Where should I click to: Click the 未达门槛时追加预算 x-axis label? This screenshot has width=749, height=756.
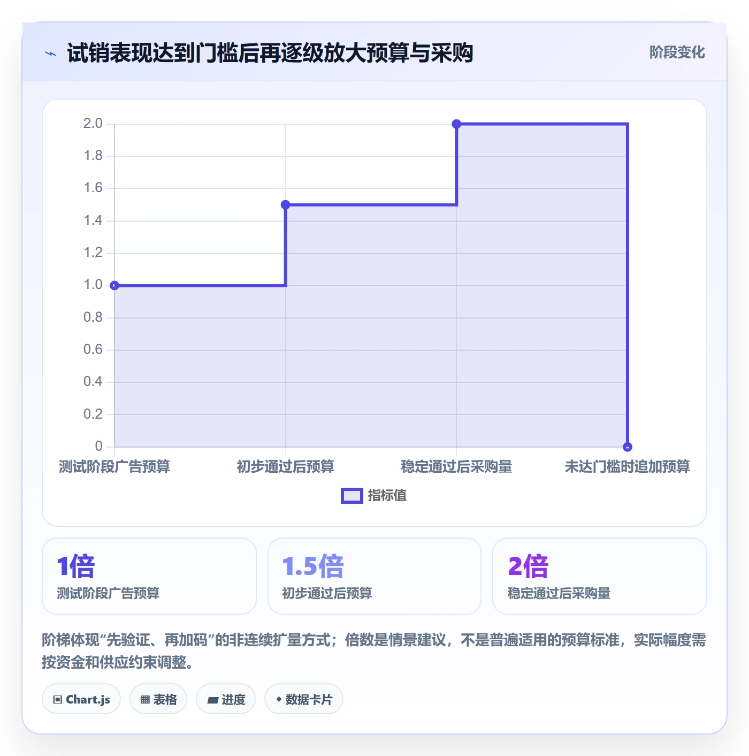(628, 466)
